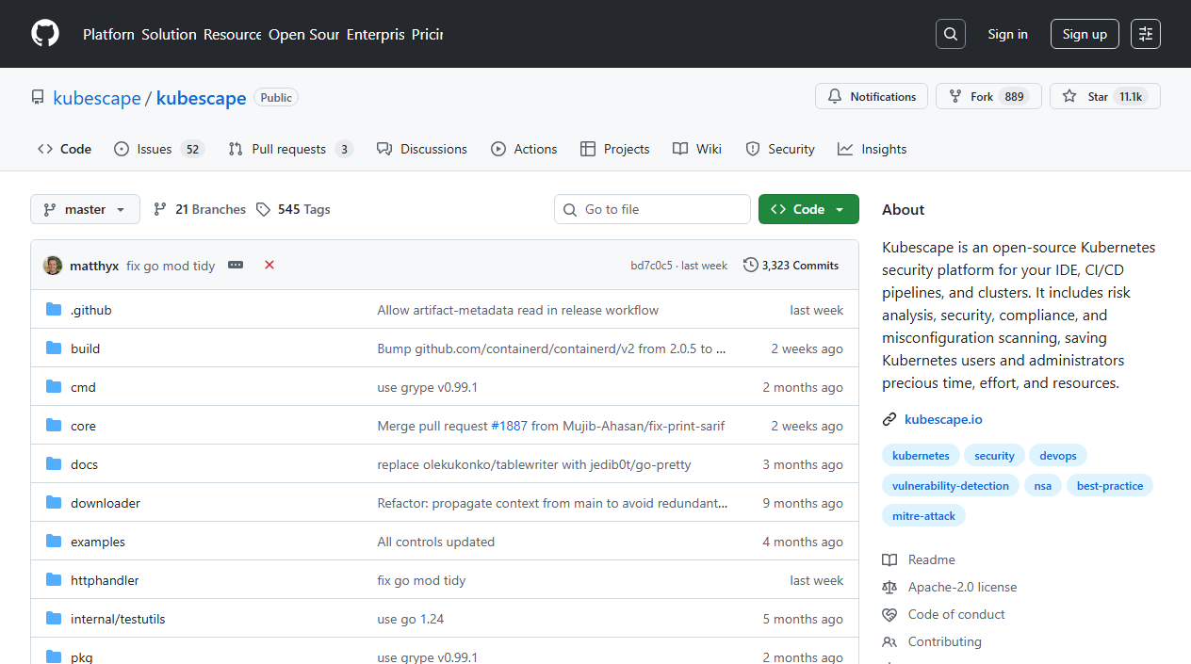Open the Pull requests tab
The width and height of the screenshot is (1191, 664).
point(291,149)
